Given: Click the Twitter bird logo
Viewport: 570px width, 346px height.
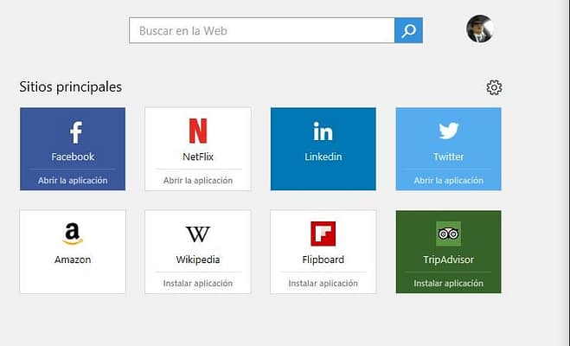Looking at the screenshot, I should click(x=449, y=131).
